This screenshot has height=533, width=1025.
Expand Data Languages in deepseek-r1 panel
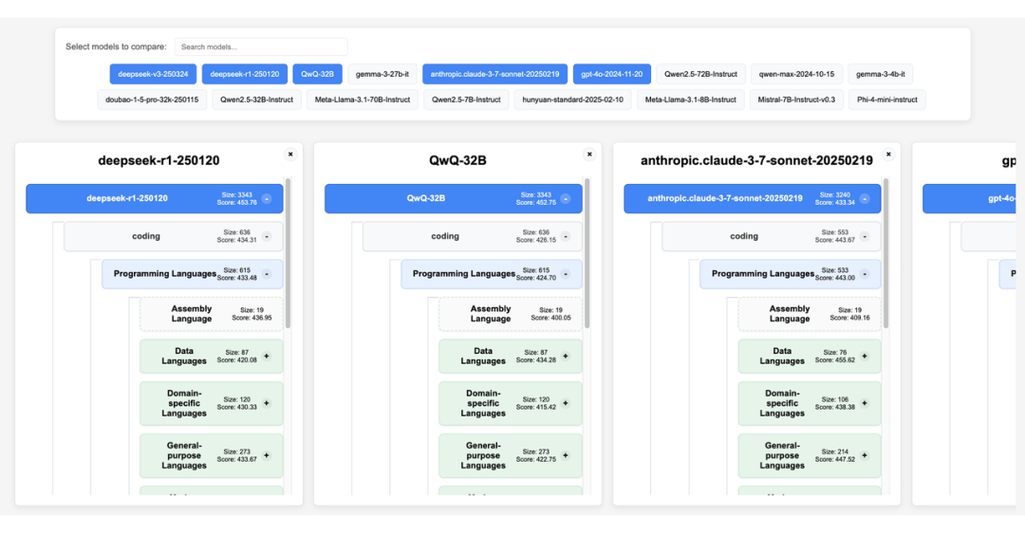[267, 356]
